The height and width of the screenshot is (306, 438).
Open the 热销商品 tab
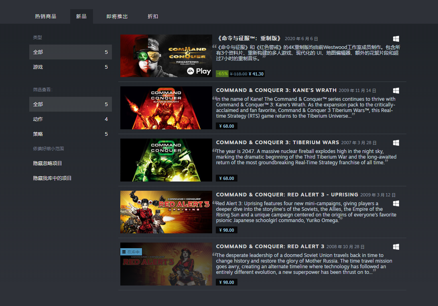(46, 16)
